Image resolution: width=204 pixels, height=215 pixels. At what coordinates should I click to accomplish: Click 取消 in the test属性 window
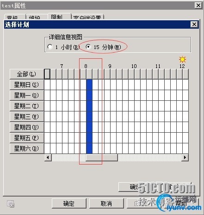pyautogui.click(x=106, y=203)
